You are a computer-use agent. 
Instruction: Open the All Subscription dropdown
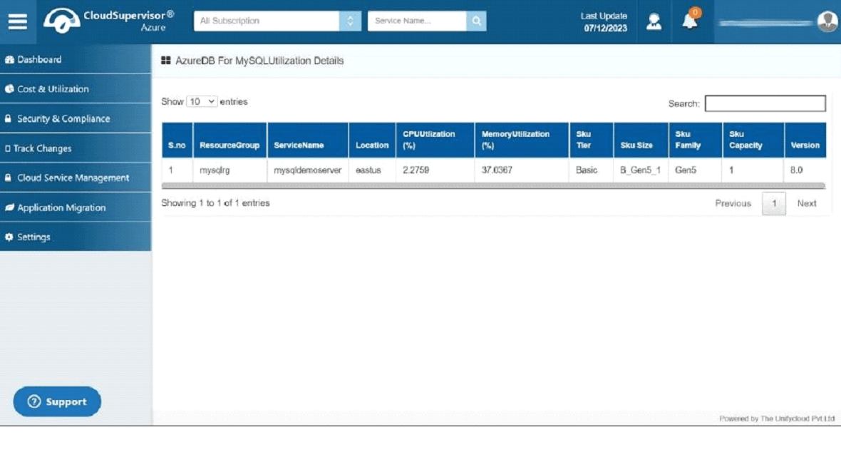click(x=277, y=21)
